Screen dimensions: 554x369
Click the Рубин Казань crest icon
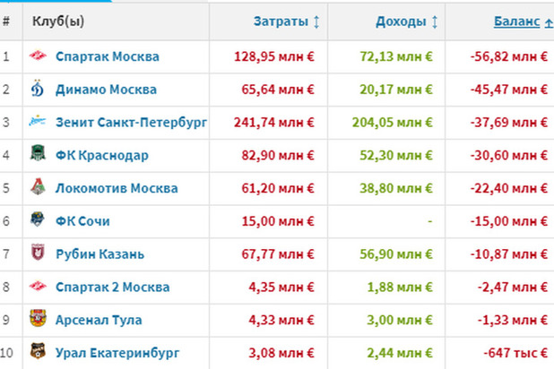pos(38,253)
